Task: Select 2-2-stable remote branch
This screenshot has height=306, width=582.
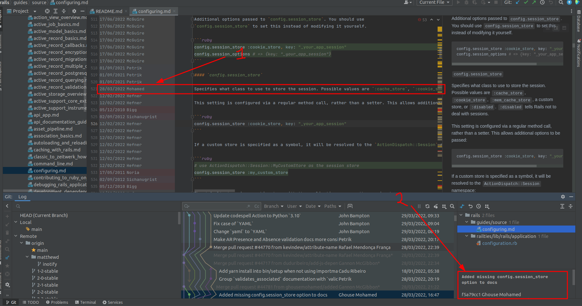Action: pos(48,292)
